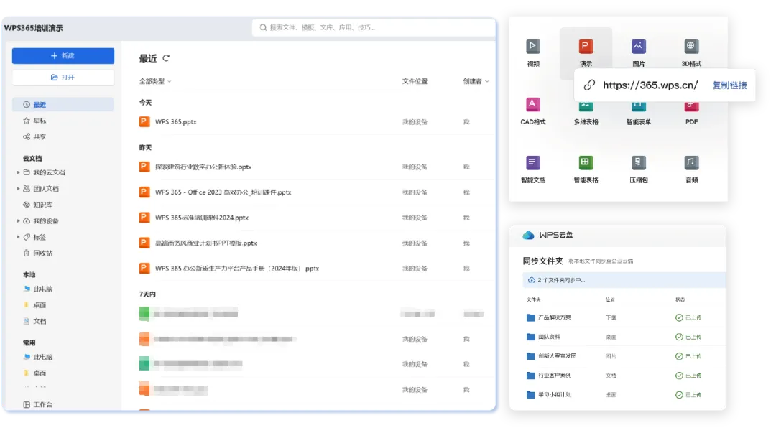This screenshot has width=776, height=433.
Task: Select the 音频 audio icon
Action: pos(691,162)
